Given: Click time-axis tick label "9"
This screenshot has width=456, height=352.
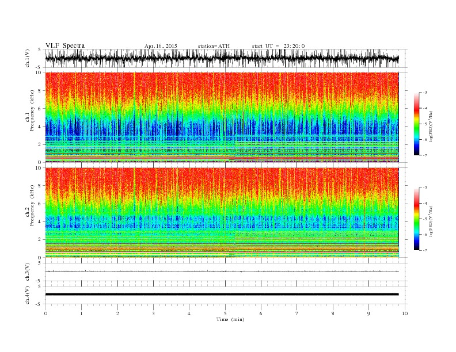Looking at the screenshot, I should (368, 313).
